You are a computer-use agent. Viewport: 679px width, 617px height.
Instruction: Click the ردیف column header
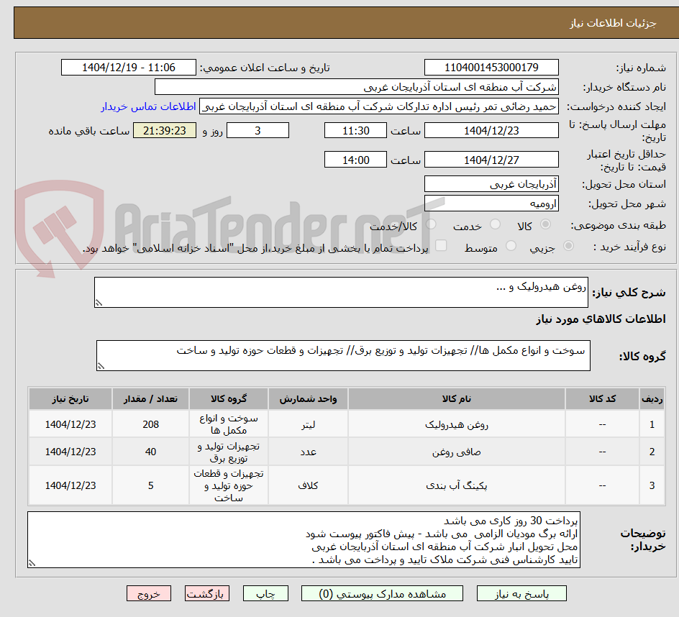(x=652, y=399)
